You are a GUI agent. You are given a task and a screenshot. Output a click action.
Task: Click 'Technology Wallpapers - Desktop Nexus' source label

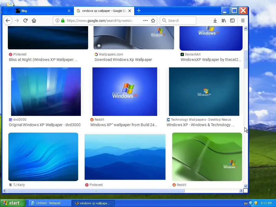(x=201, y=120)
